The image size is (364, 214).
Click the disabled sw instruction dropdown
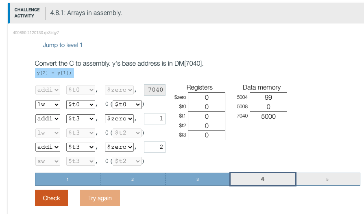point(48,161)
